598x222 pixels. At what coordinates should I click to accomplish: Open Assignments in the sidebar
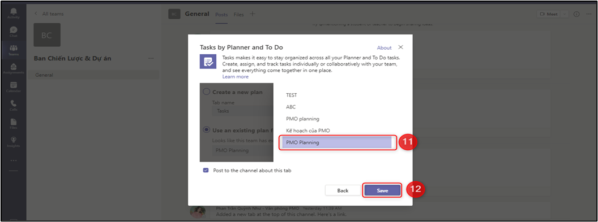[14, 68]
